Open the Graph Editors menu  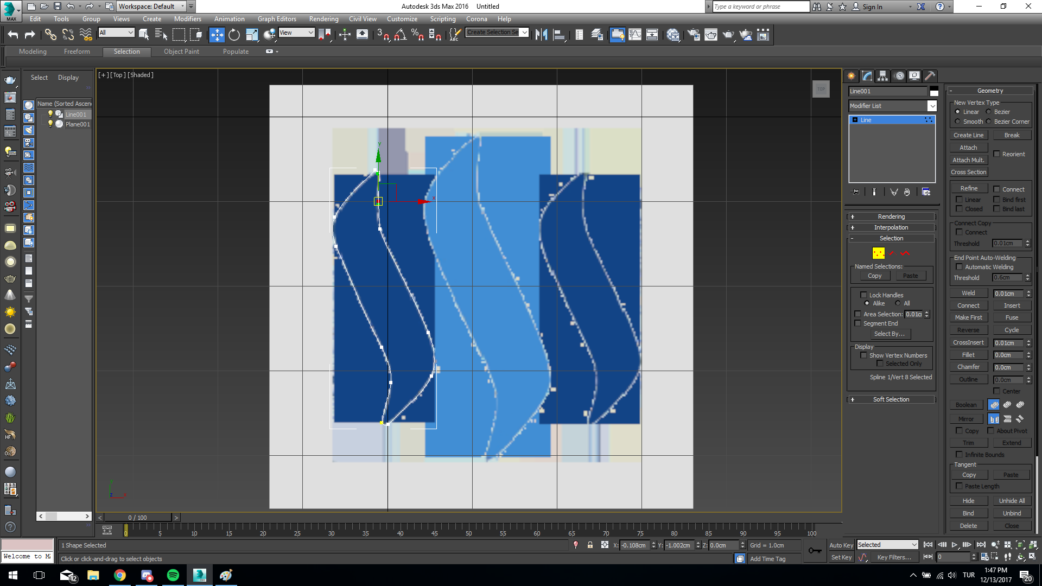[x=277, y=19]
